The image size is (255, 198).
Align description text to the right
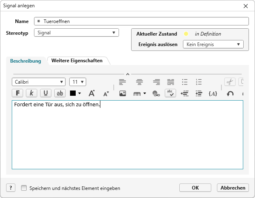[x=157, y=82]
